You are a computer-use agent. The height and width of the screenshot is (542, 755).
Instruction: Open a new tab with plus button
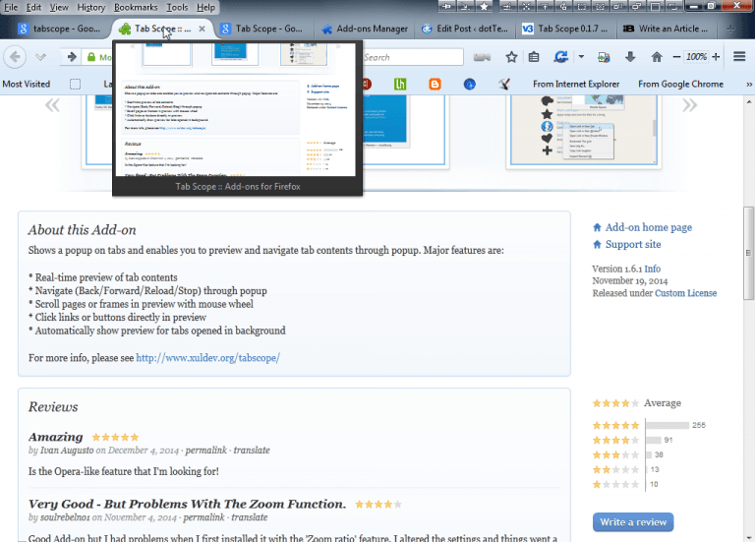pyautogui.click(x=730, y=29)
